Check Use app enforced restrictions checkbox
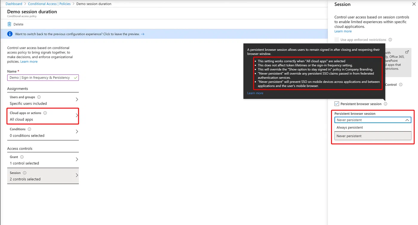Viewport: 418px width, 225px height. 337,40
